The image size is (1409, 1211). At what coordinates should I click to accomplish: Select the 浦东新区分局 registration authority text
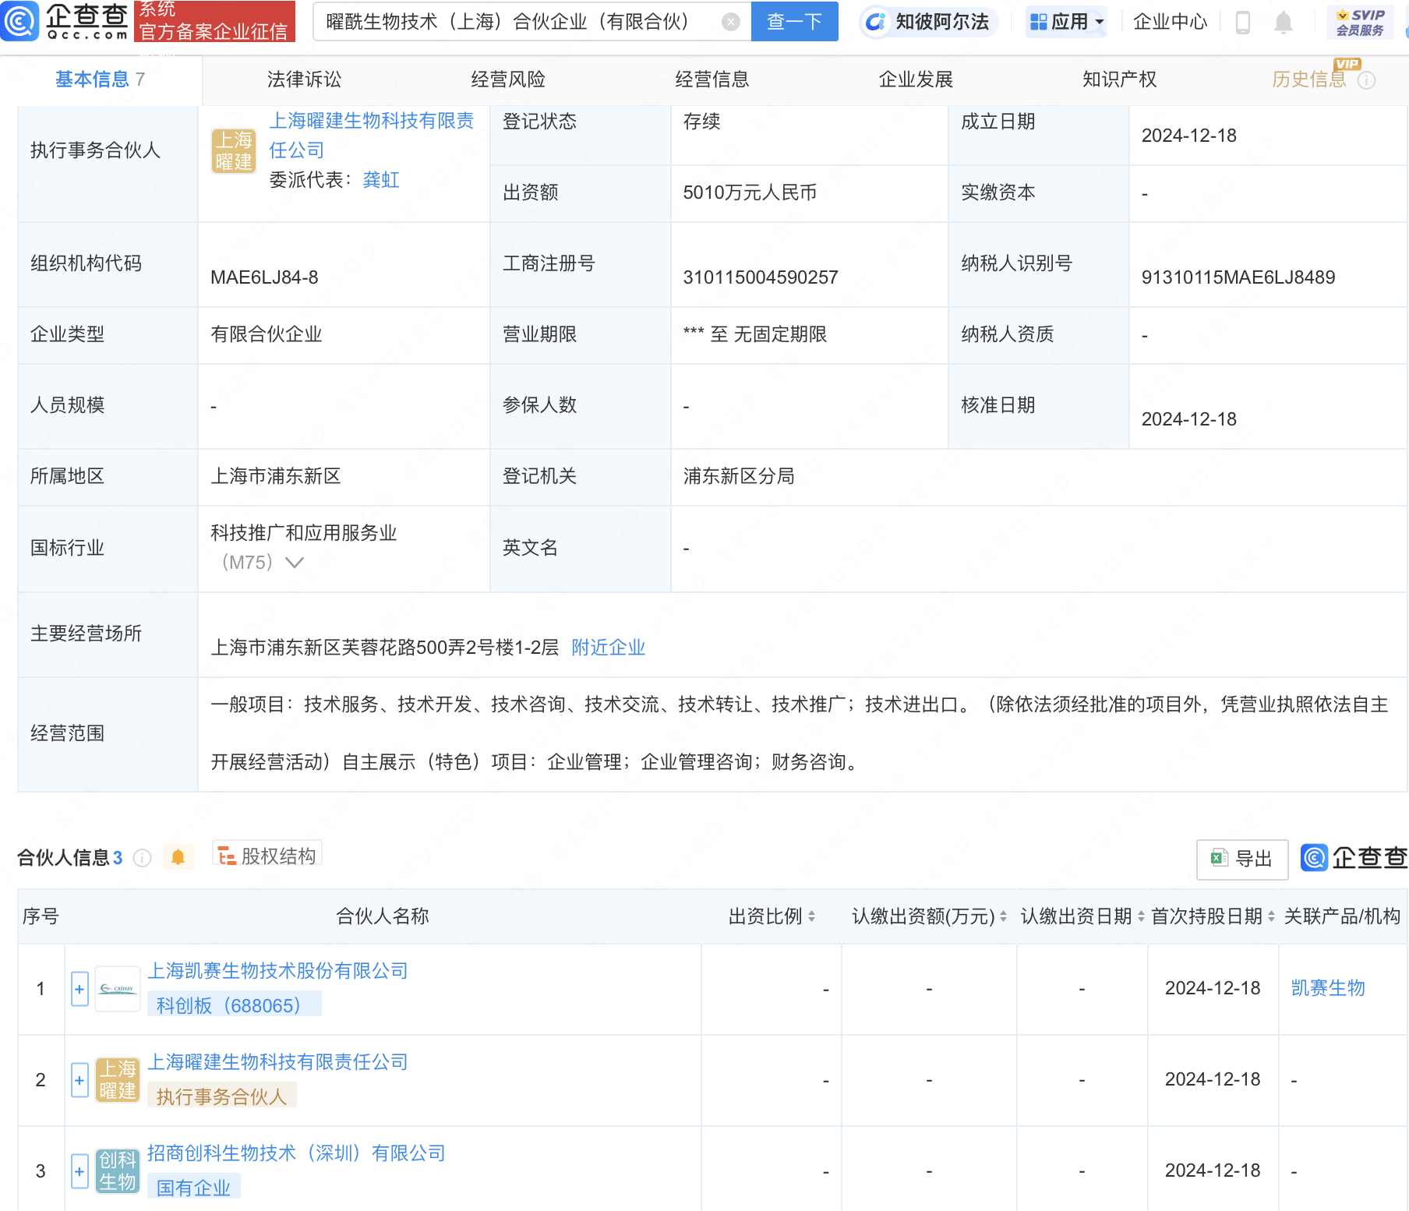(739, 476)
